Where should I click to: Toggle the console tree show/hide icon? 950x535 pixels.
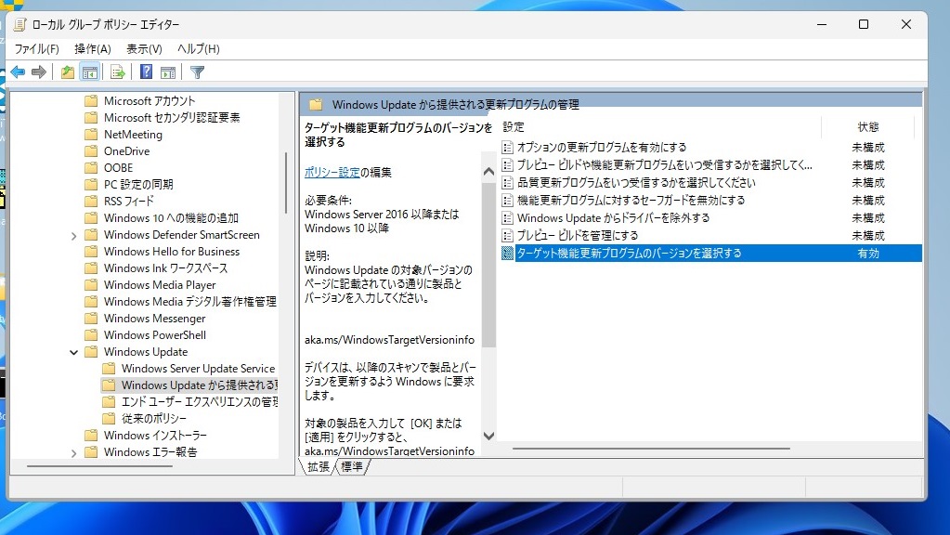(x=89, y=72)
